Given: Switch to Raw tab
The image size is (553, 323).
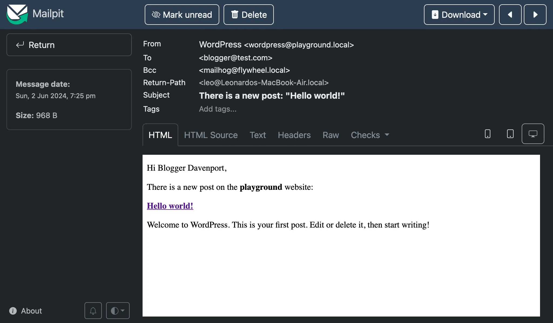Looking at the screenshot, I should pos(330,135).
